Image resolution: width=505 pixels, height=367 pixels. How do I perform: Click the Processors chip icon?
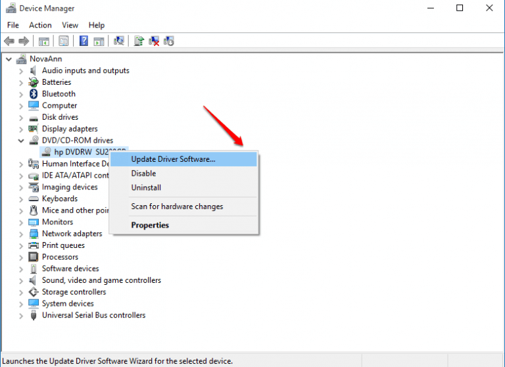point(33,257)
